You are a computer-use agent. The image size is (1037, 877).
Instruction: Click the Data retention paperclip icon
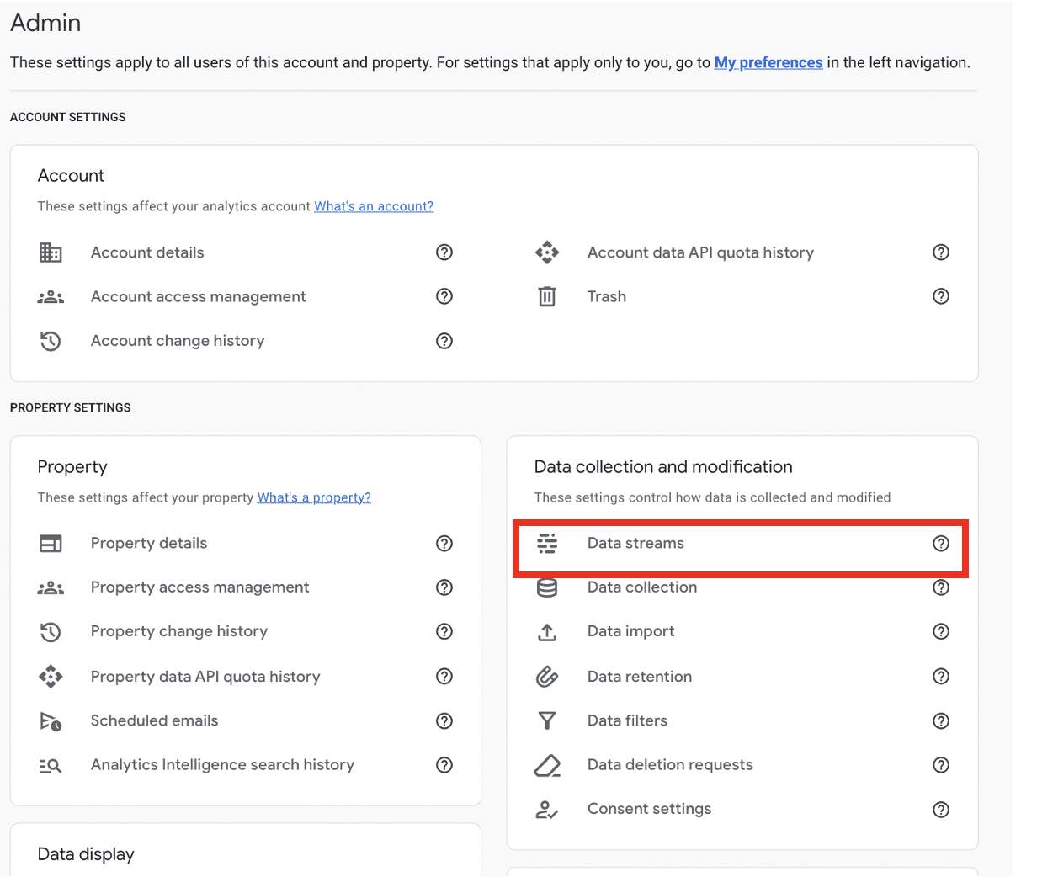coord(548,676)
